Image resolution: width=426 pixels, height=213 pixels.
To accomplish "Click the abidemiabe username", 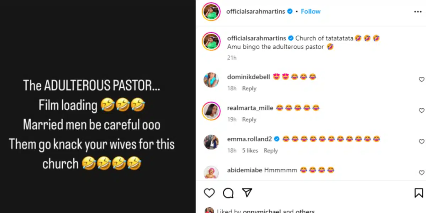I will coord(245,170).
